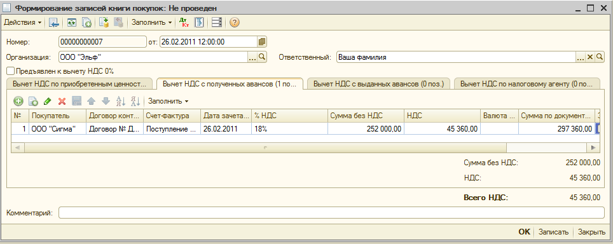Click the OK button
613x244 pixels.
[524, 231]
